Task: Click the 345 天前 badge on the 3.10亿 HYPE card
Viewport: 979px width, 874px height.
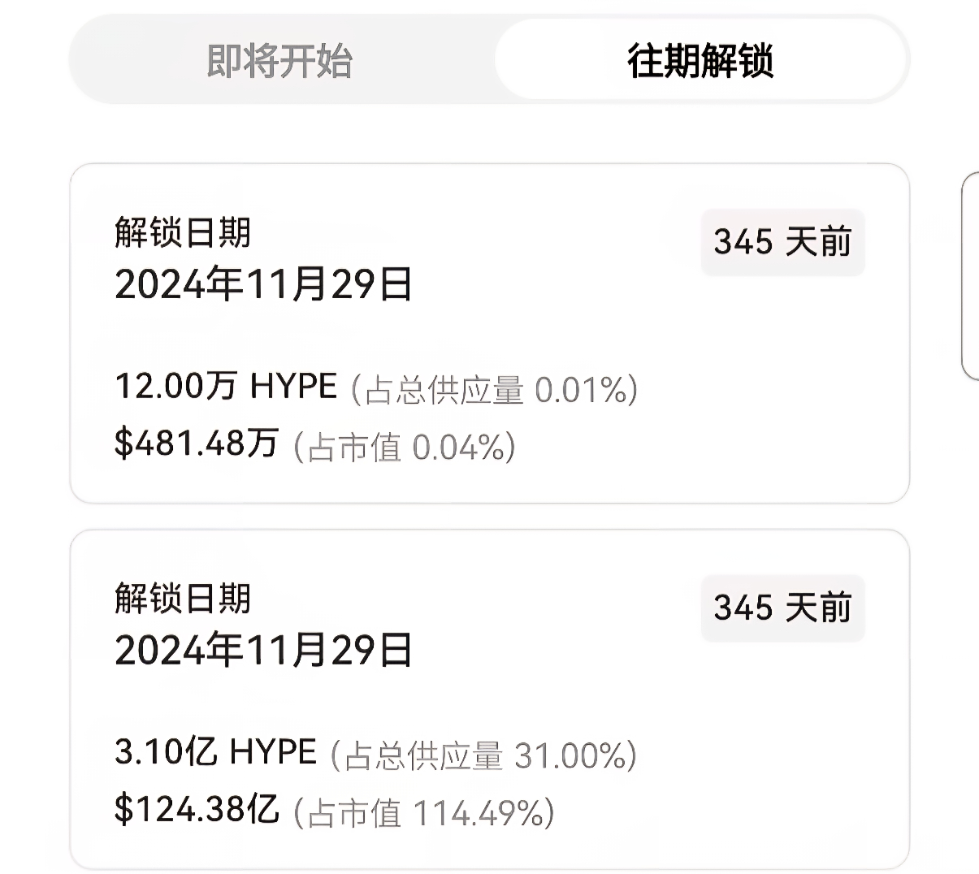Action: [782, 608]
